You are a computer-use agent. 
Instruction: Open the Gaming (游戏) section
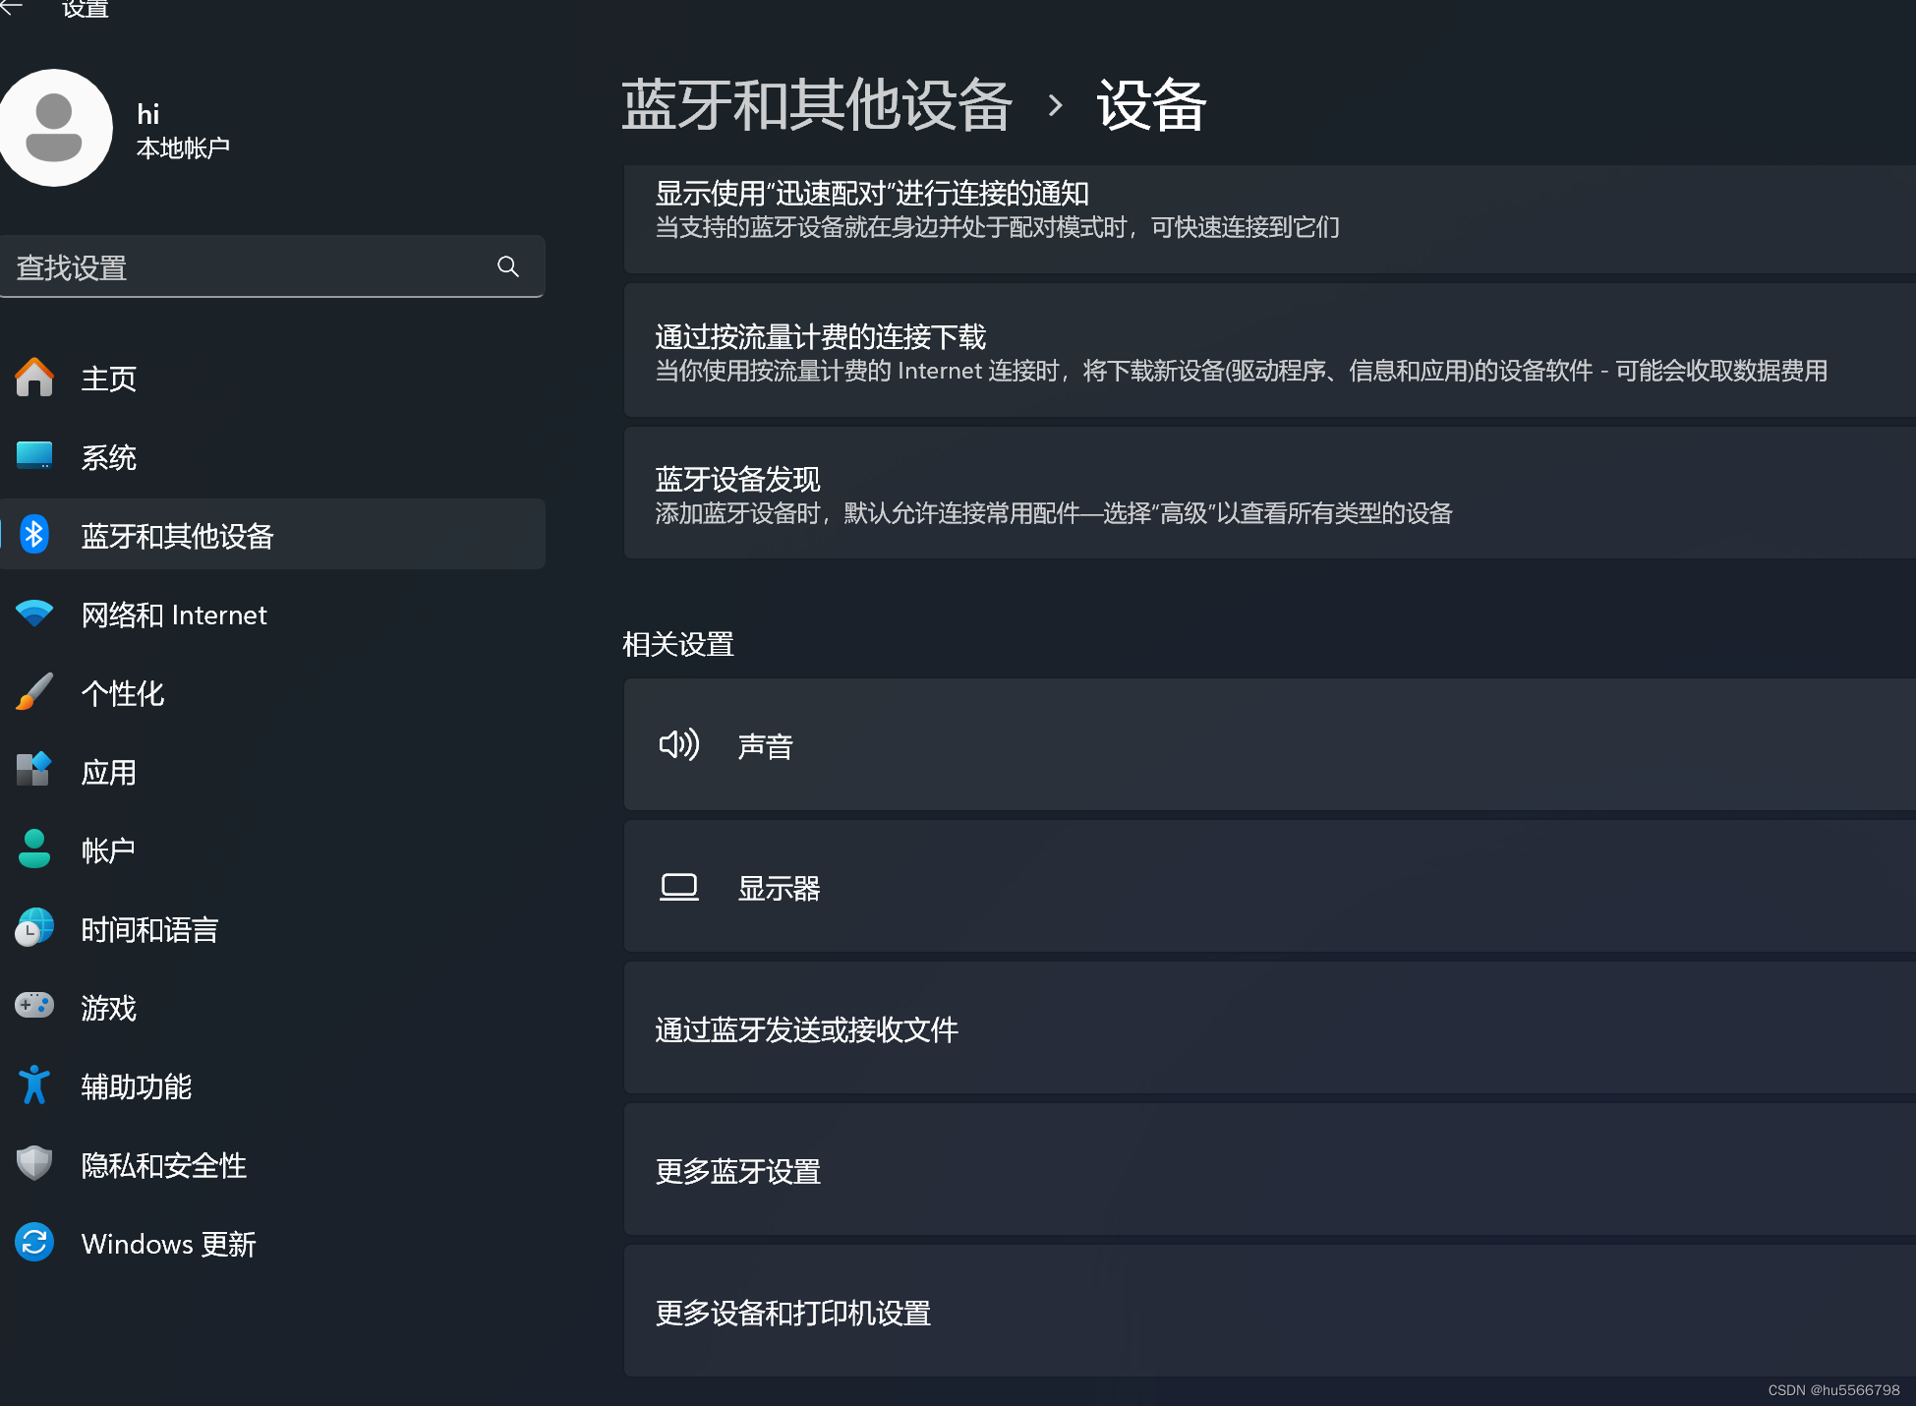108,1008
